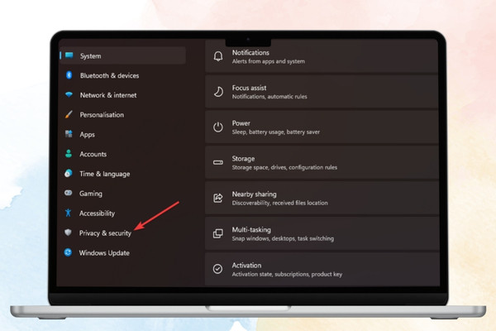The height and width of the screenshot is (331, 496).
Task: Open the Nearby sharing card
Action: (322, 198)
